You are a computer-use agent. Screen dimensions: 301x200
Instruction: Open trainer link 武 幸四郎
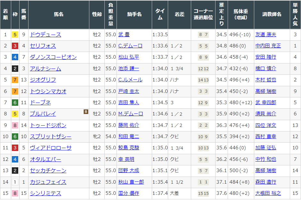266,103
